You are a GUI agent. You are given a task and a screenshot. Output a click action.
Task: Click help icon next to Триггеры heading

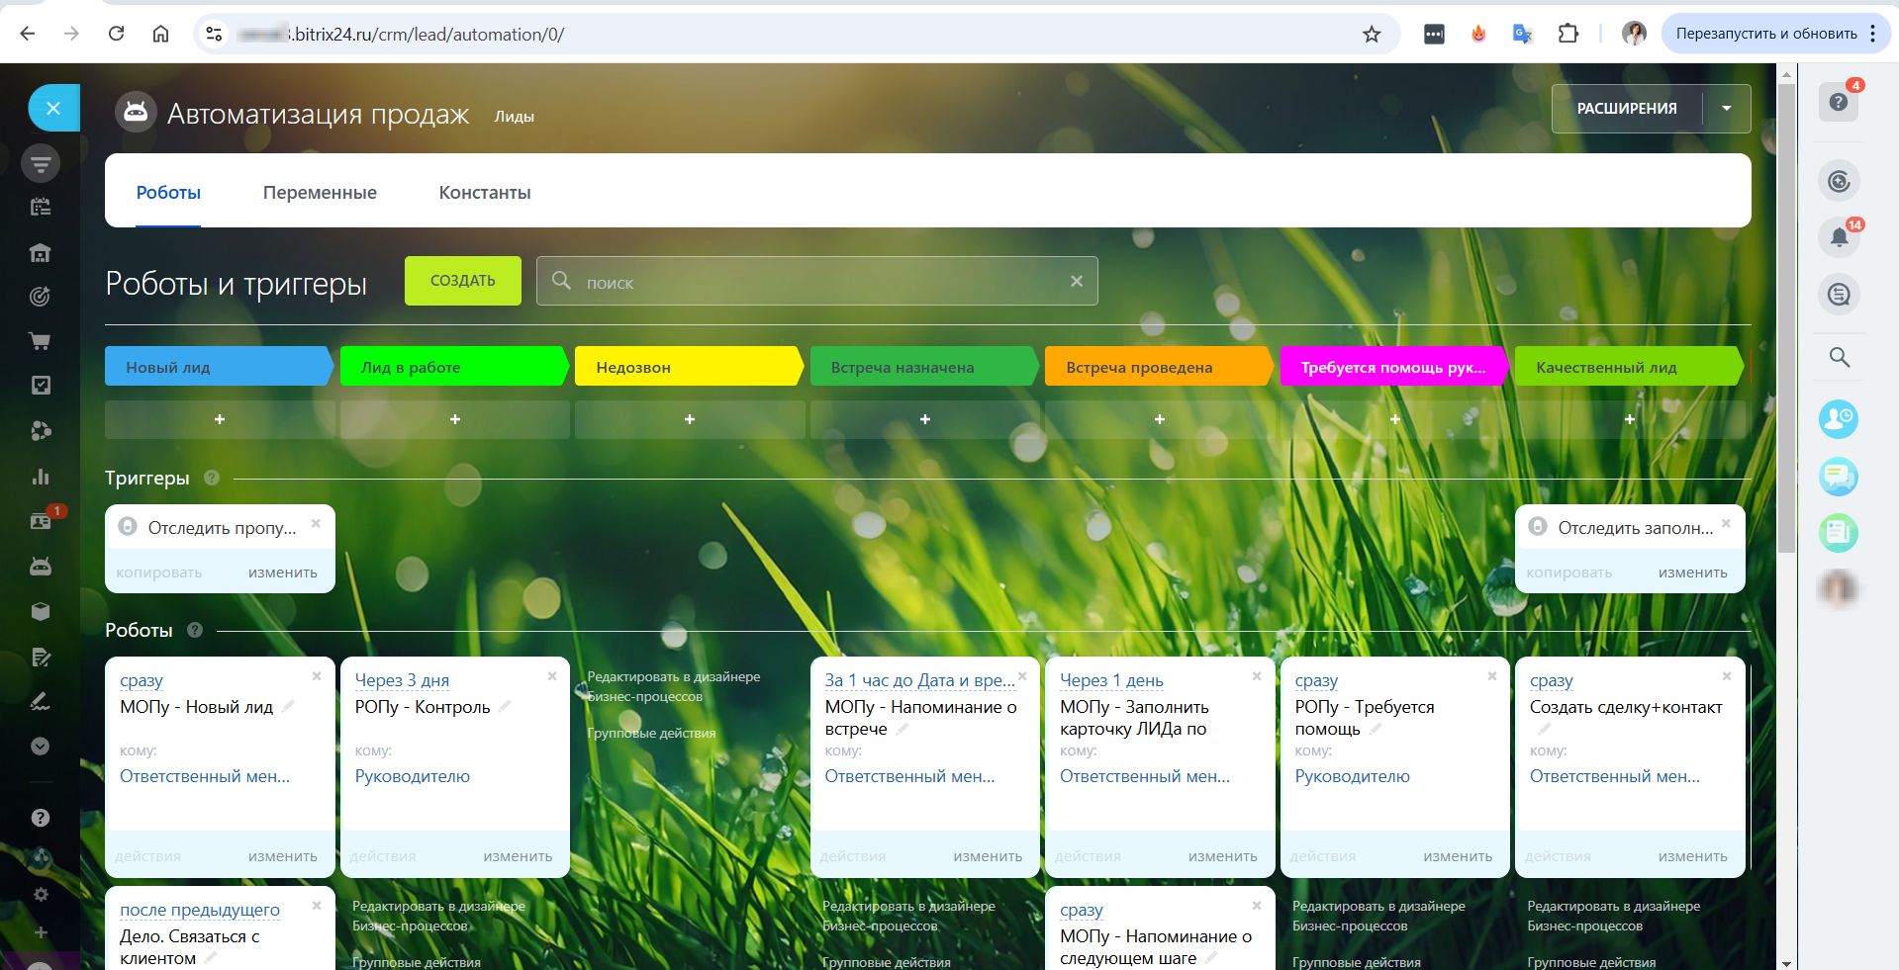(x=212, y=478)
